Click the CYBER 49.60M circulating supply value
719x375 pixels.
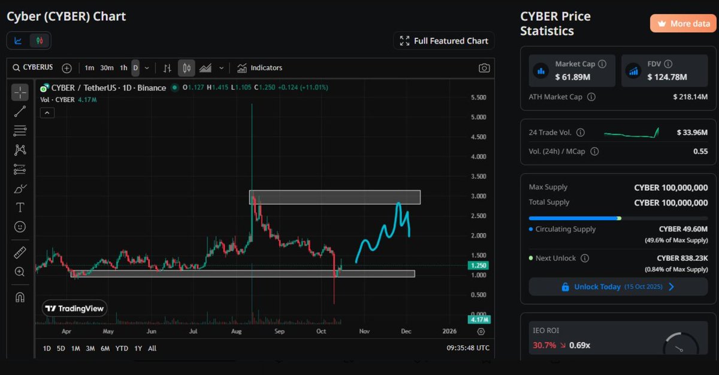coord(683,229)
